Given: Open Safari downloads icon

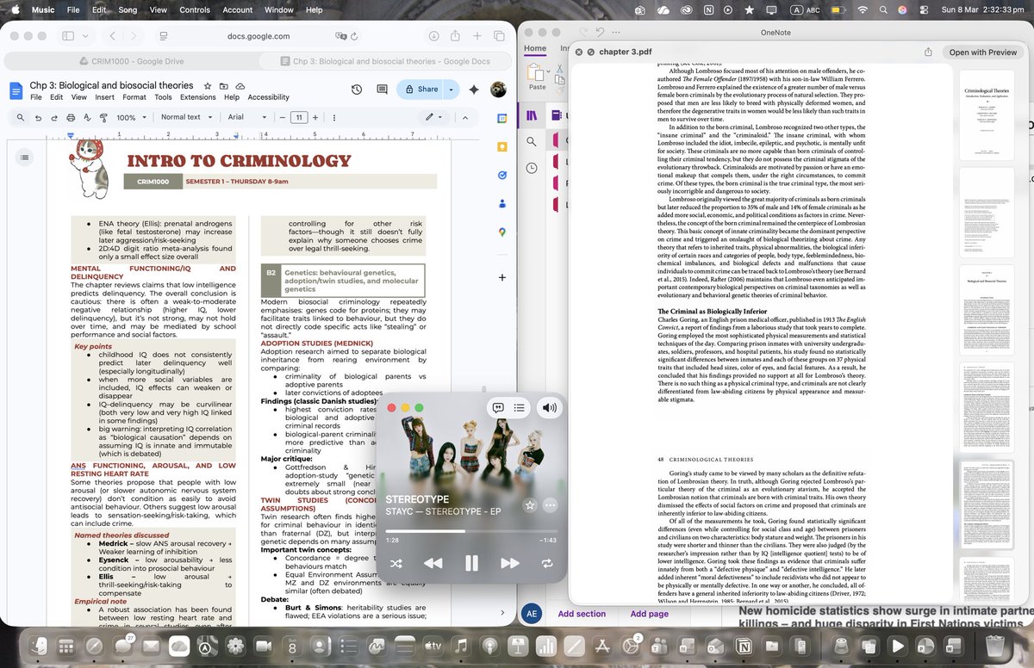Looking at the screenshot, I should coord(433,36).
